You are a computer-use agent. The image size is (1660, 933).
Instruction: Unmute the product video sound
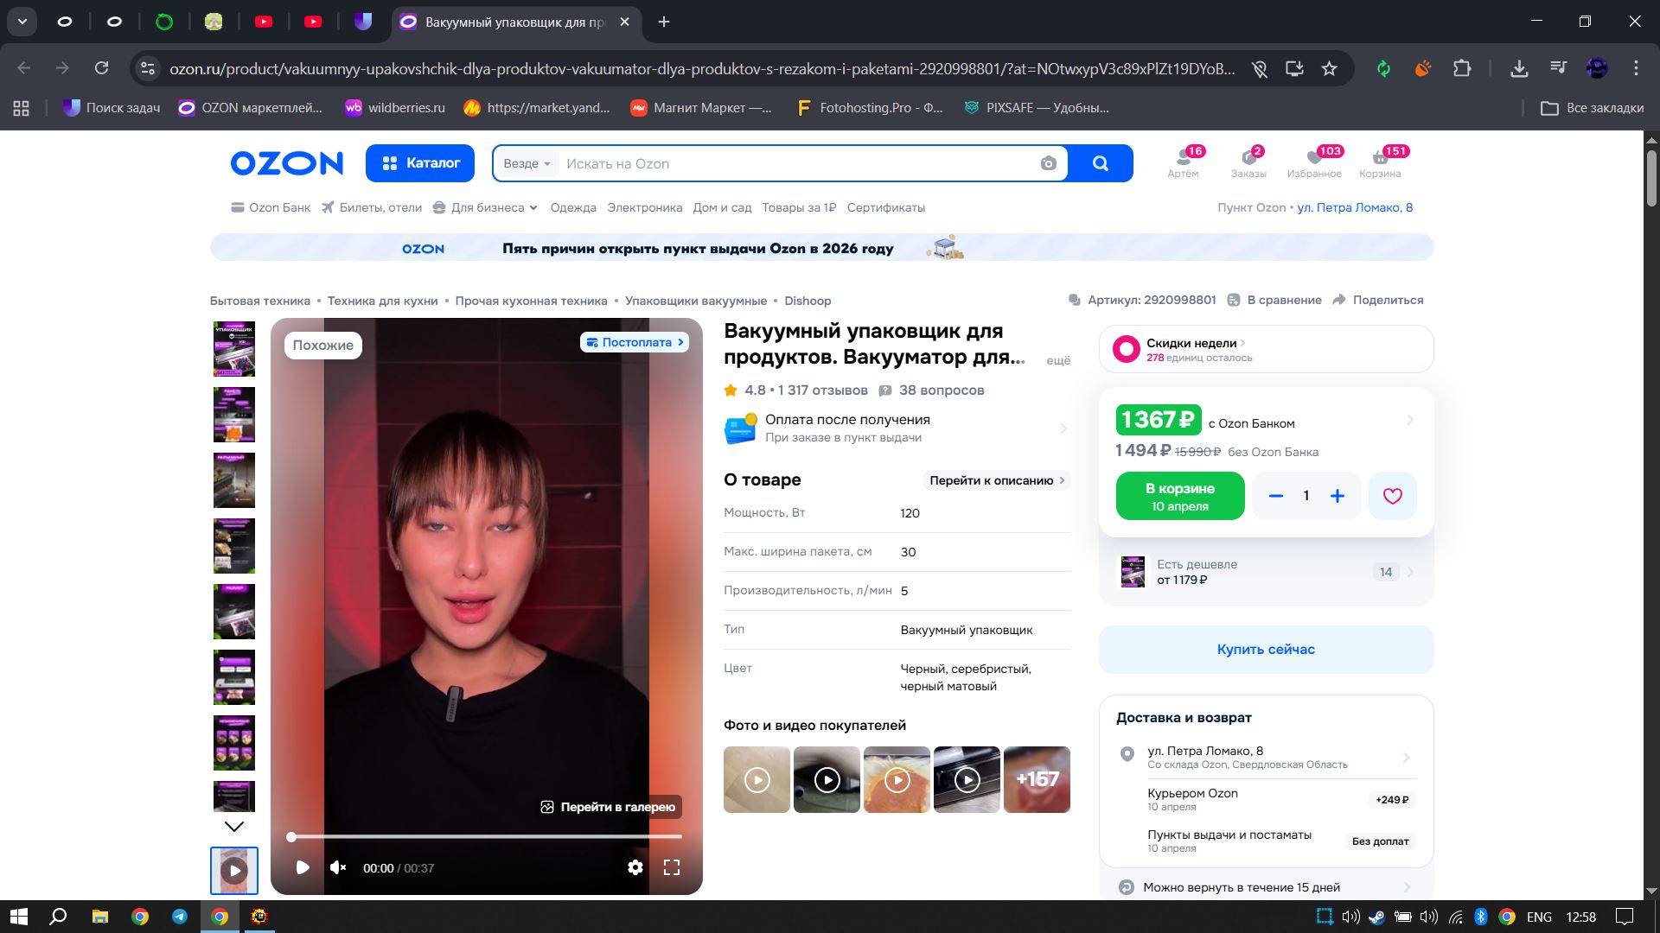338,867
